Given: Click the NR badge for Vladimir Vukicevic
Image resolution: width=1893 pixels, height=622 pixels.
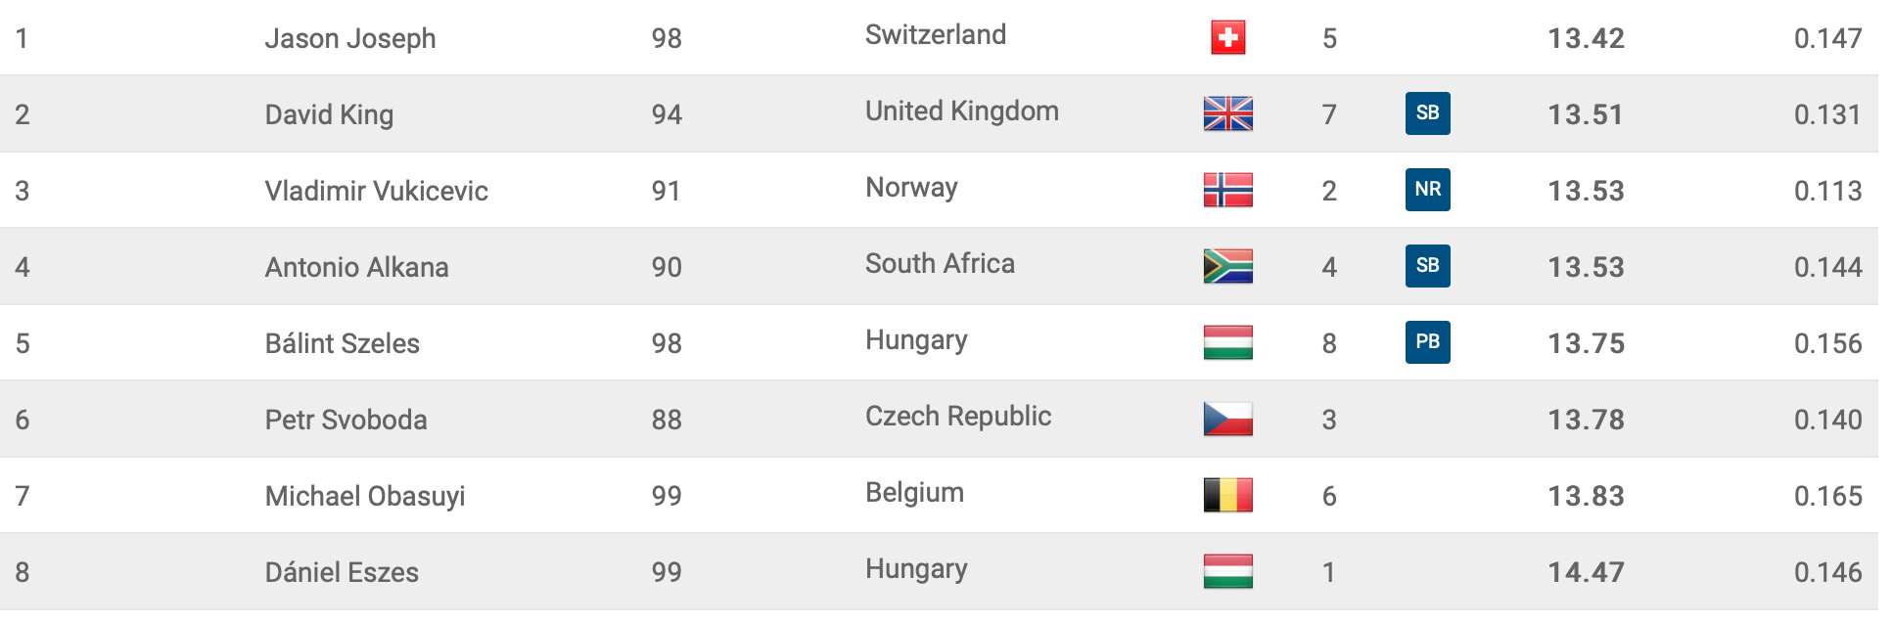Looking at the screenshot, I should pos(1427,190).
